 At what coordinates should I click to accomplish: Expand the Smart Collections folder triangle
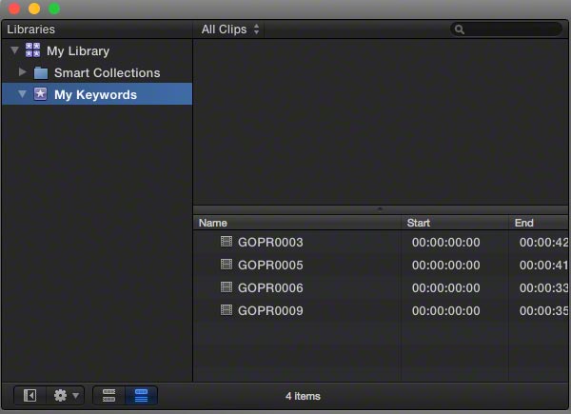(23, 72)
